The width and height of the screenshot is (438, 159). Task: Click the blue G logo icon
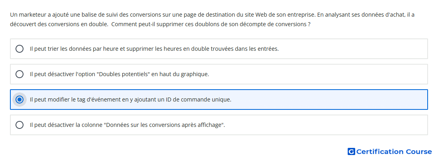[x=351, y=151]
